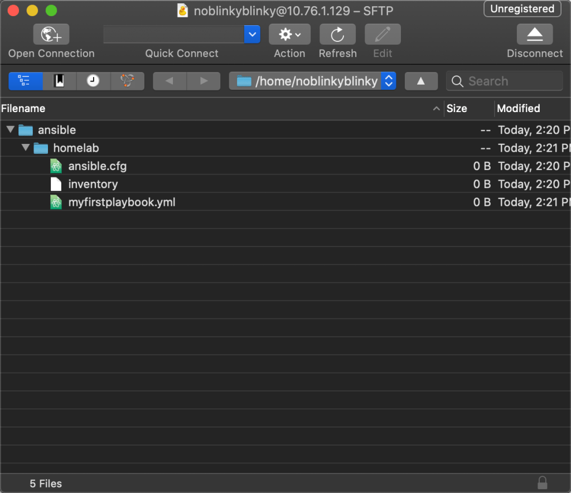The image size is (571, 493).
Task: Click the Open Connection globe icon
Action: pos(51,35)
